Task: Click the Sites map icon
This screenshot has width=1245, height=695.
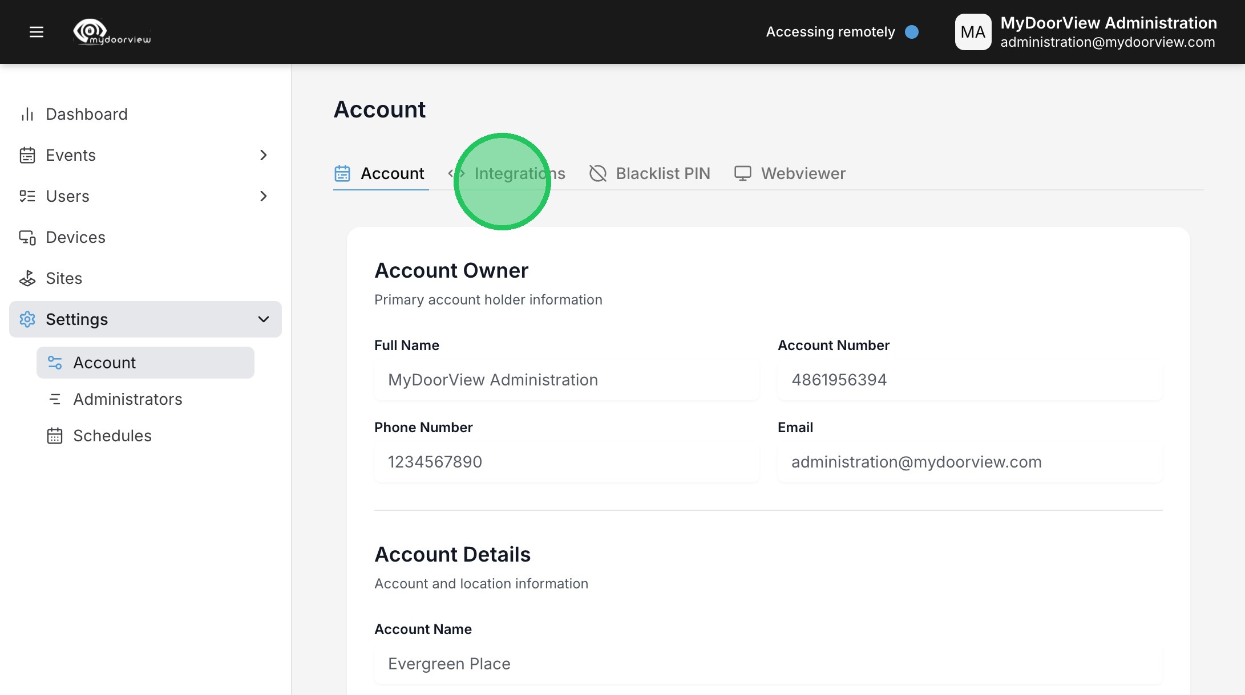Action: (x=27, y=278)
